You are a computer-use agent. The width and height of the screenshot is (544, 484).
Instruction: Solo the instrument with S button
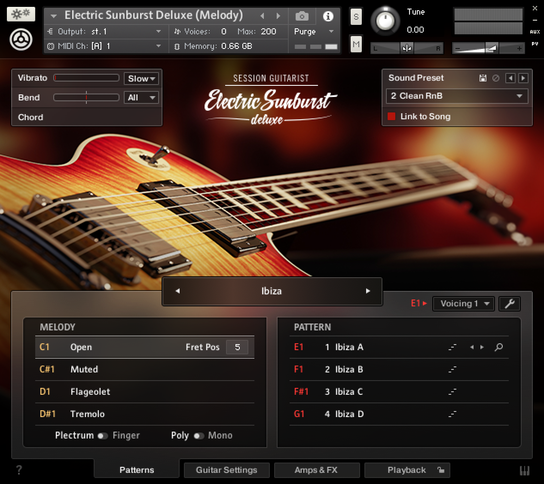(x=356, y=17)
